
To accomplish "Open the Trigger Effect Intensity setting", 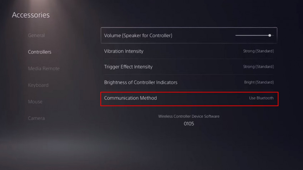I will 189,67.
